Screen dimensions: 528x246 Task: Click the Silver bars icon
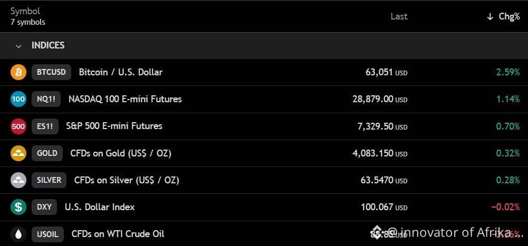[18, 180]
